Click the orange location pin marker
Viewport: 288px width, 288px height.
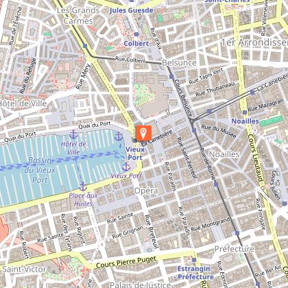(143, 133)
